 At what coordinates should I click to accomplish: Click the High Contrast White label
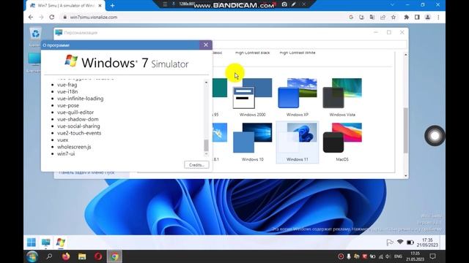click(x=298, y=53)
